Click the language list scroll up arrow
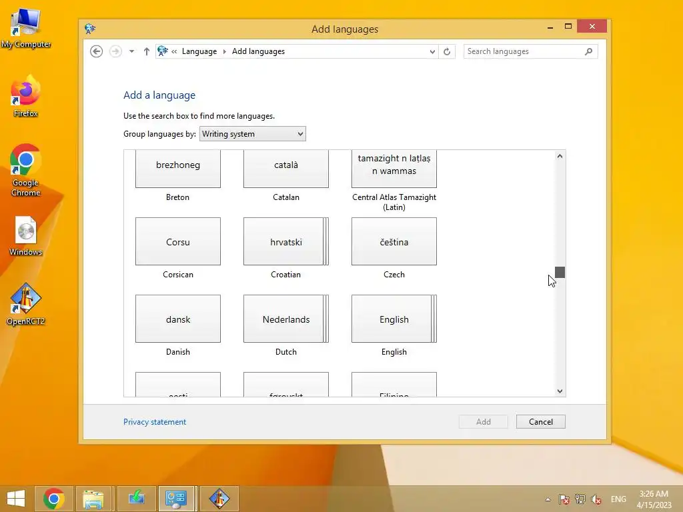This screenshot has height=512, width=683. tap(560, 156)
